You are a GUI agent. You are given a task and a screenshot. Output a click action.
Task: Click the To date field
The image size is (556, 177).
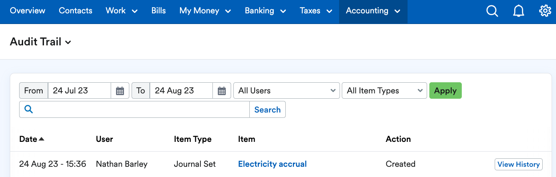pyautogui.click(x=181, y=91)
